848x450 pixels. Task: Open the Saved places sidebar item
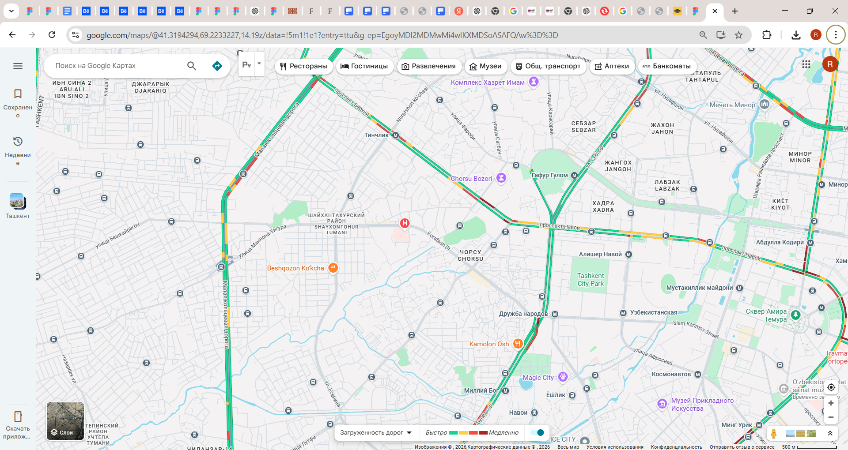pos(18,102)
